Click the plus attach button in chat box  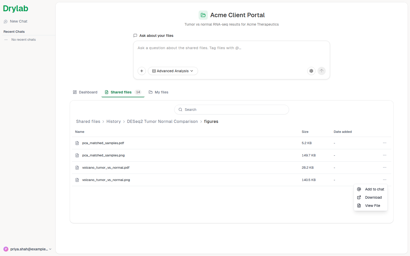(x=142, y=71)
